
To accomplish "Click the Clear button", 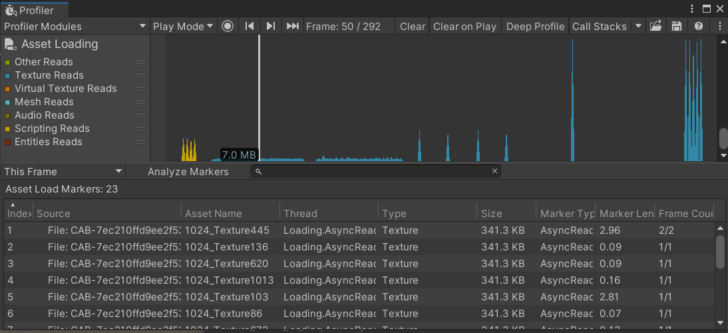I will [x=412, y=26].
